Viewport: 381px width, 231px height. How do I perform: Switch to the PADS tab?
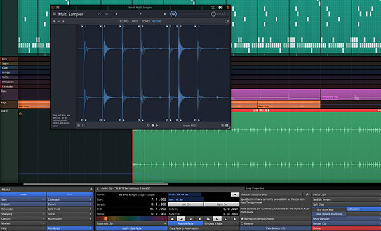point(135,22)
